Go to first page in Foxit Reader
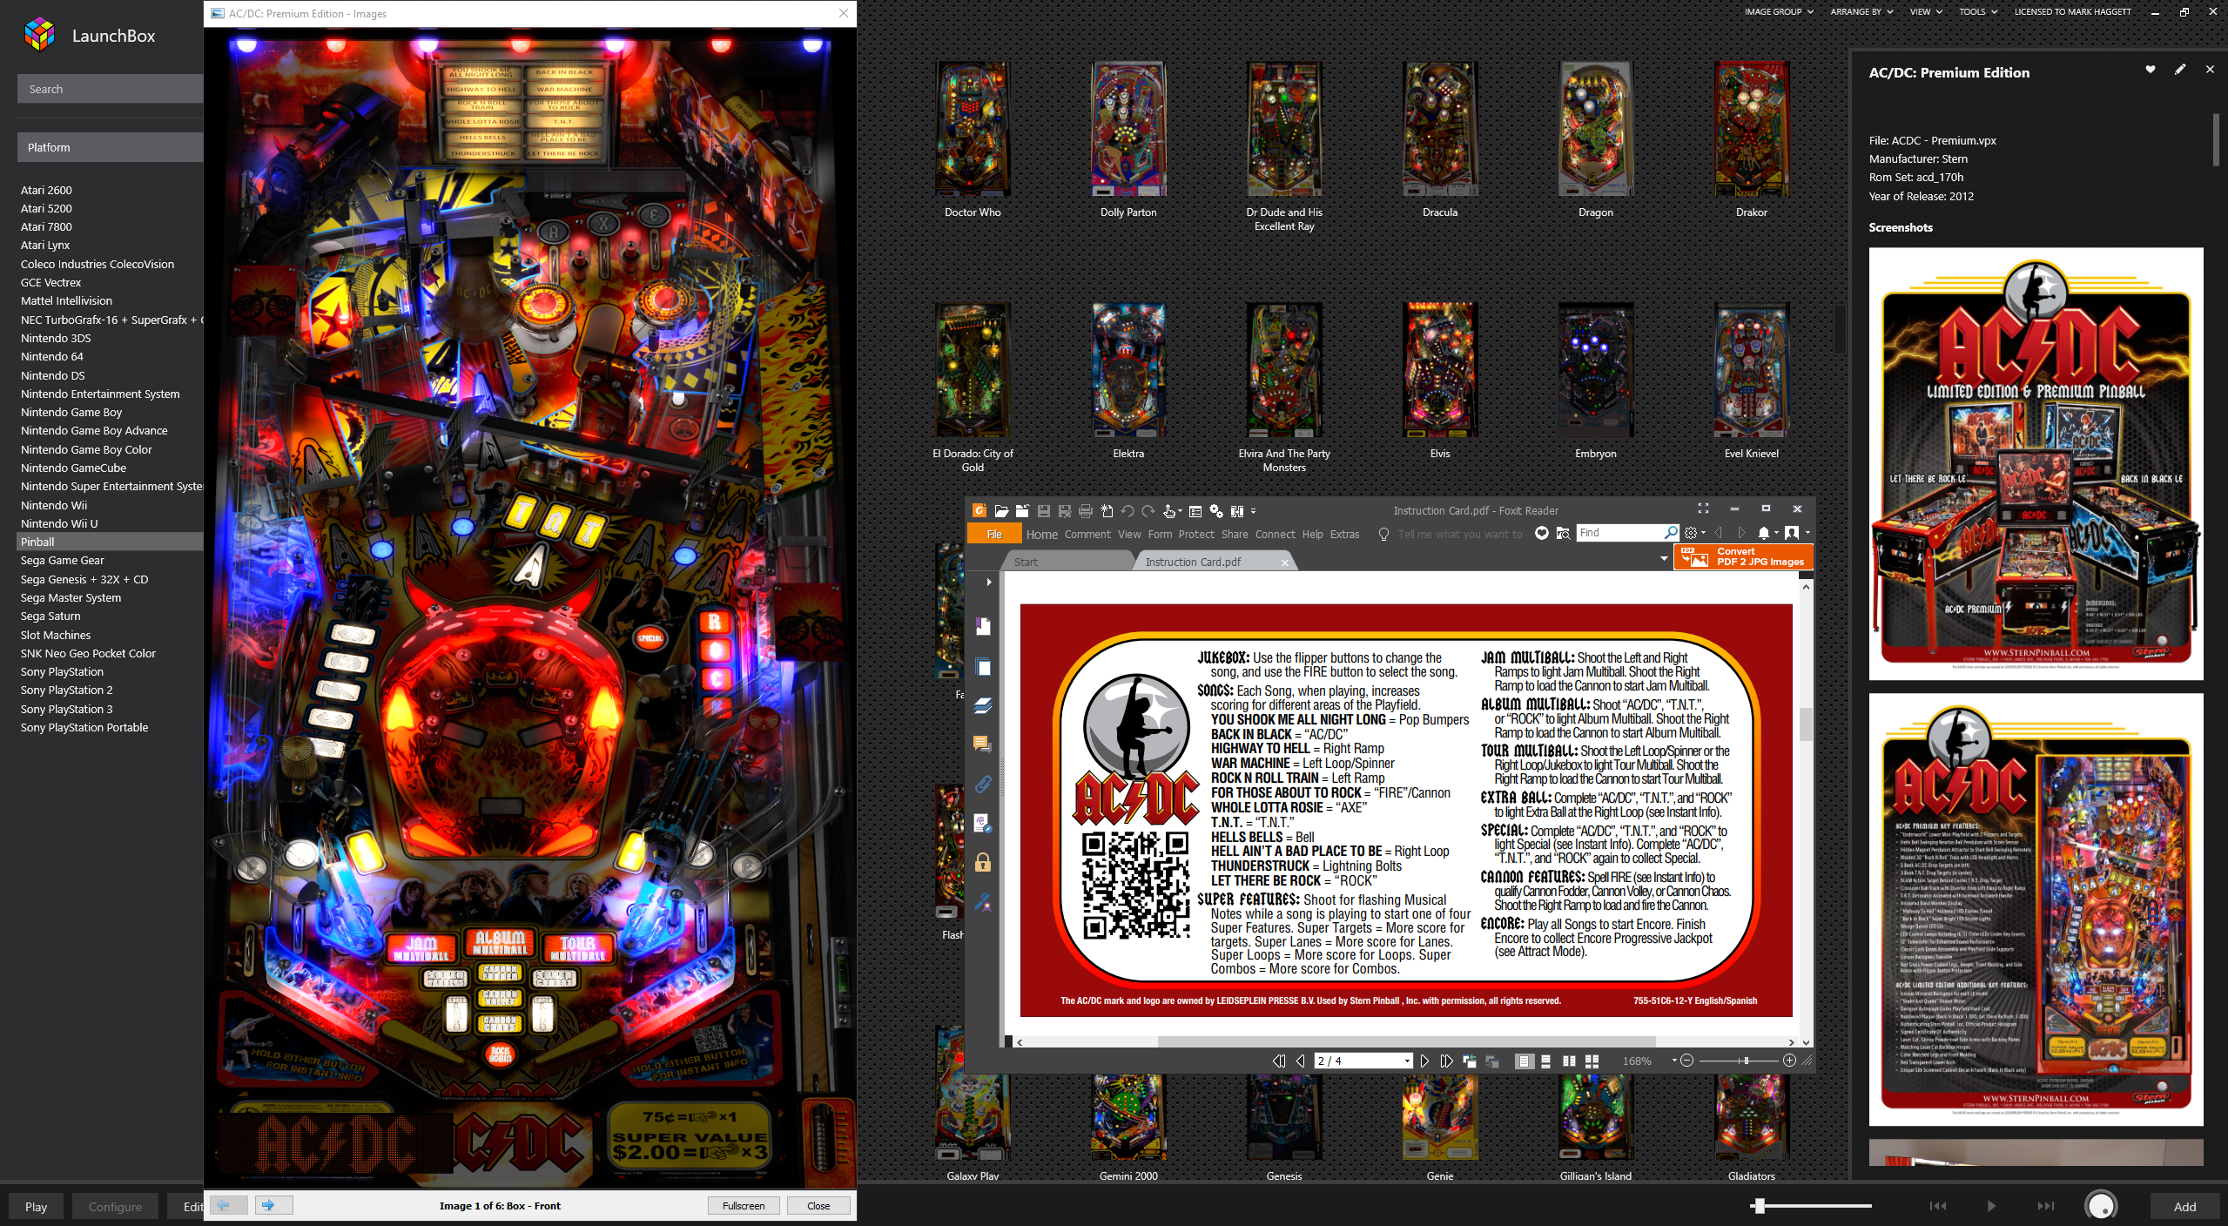This screenshot has height=1226, width=2228. [1279, 1061]
